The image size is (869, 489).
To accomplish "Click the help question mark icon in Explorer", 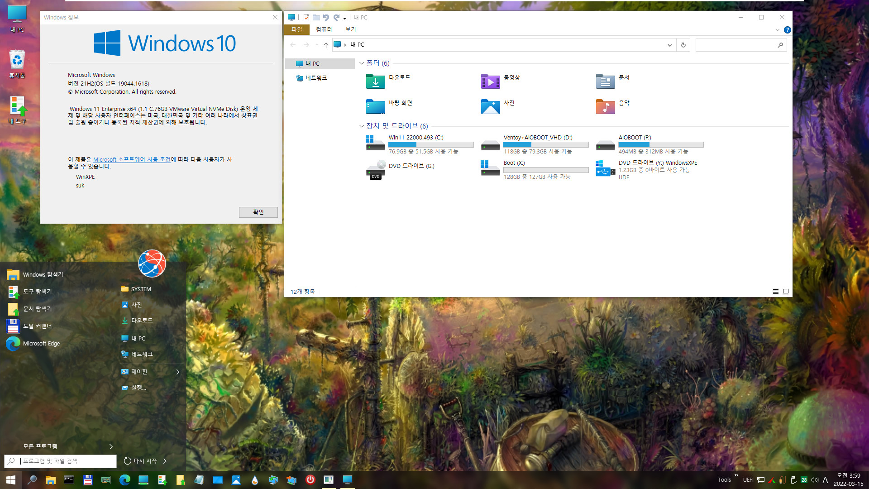I will [787, 30].
